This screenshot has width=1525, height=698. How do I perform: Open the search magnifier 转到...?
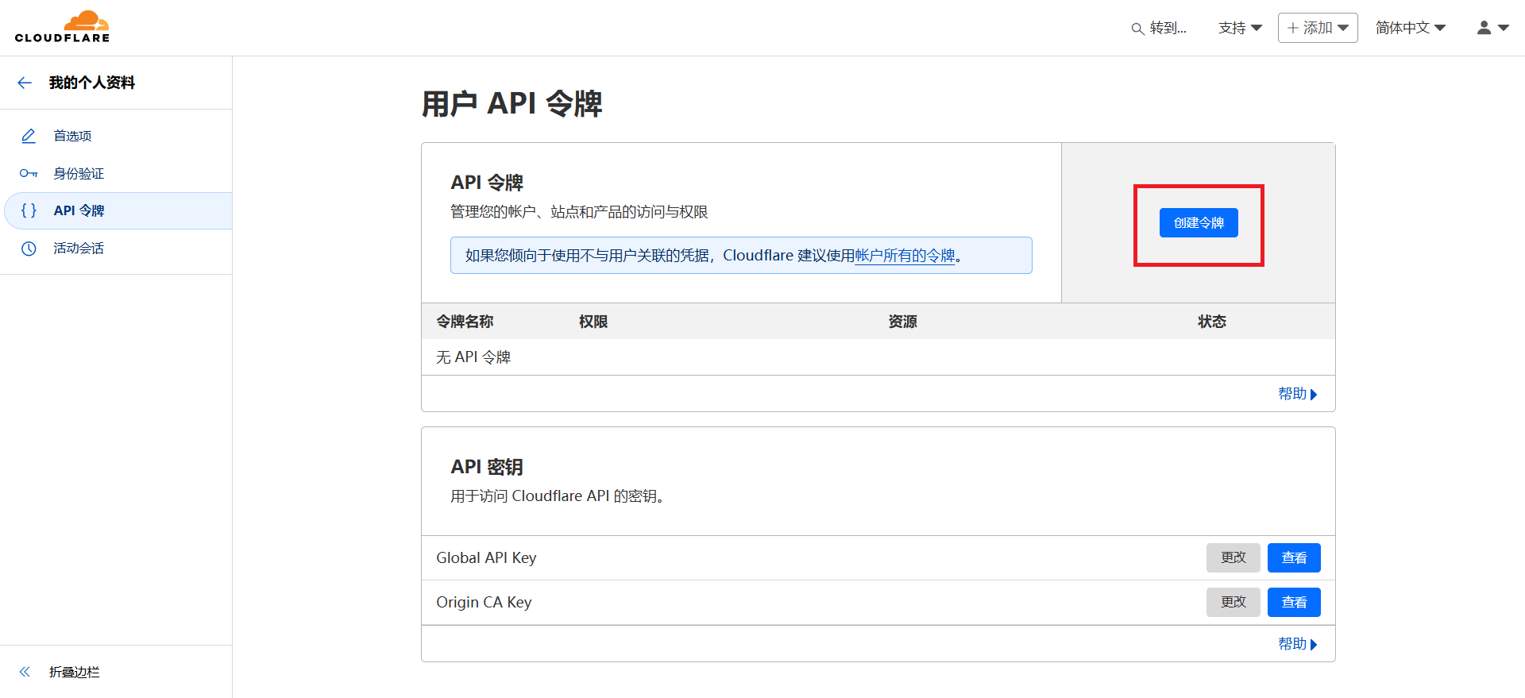pyautogui.click(x=1137, y=29)
